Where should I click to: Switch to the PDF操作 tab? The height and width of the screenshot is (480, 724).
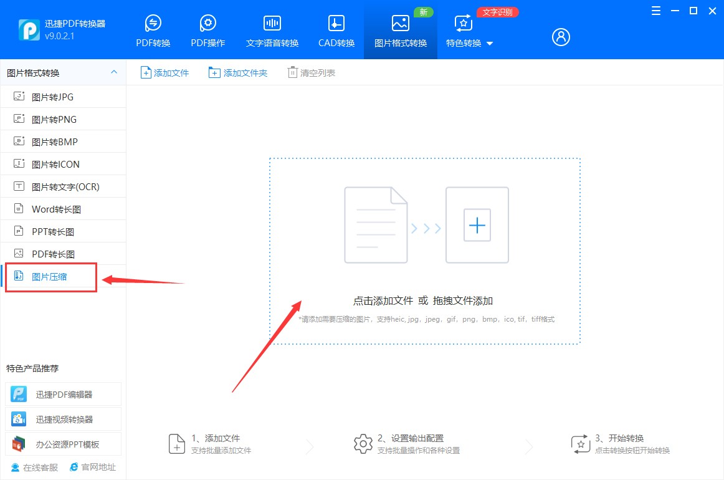(207, 28)
